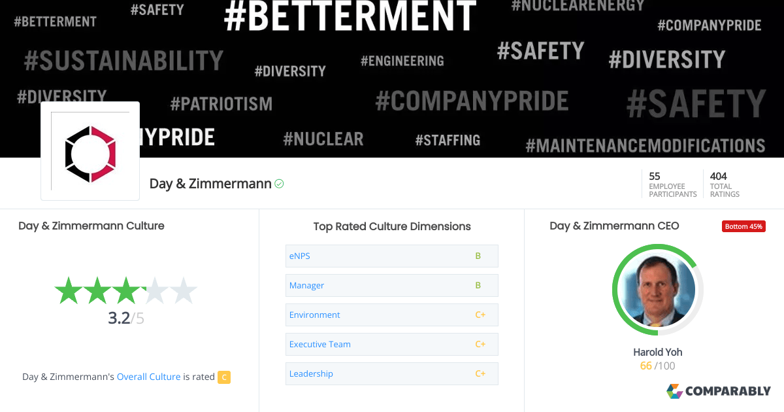
Task: Open the Manager culture dimension
Action: pyautogui.click(x=306, y=285)
